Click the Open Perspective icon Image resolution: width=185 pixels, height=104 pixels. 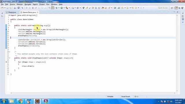click(x=172, y=8)
